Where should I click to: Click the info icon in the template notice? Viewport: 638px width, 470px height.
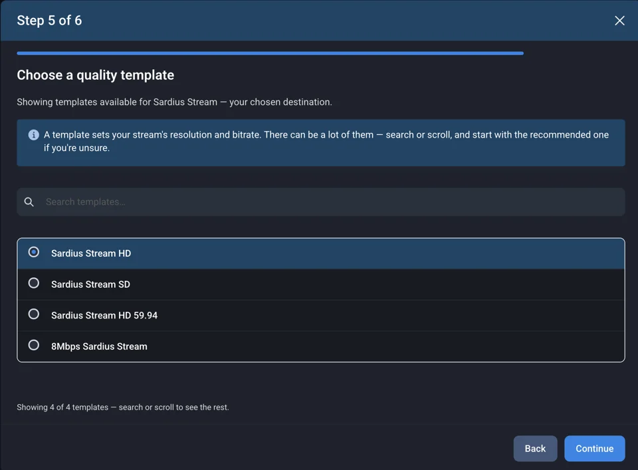coord(33,135)
